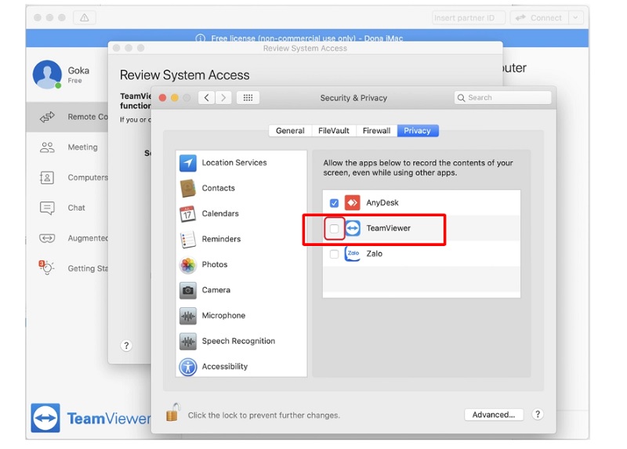
Task: Show all preferences grid button
Action: click(x=248, y=97)
